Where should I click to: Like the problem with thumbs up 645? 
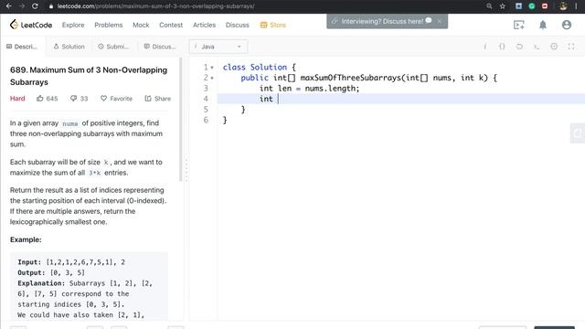pos(47,99)
